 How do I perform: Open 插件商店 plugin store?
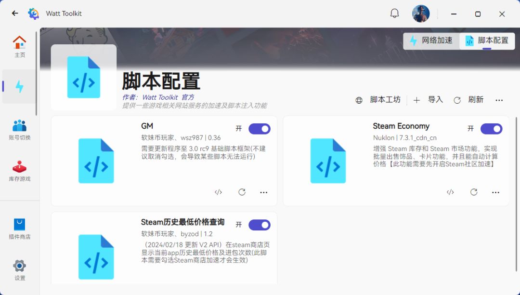(x=20, y=229)
